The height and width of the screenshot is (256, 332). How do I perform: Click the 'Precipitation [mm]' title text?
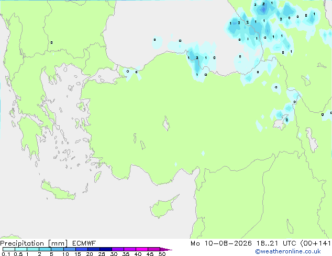34,243
